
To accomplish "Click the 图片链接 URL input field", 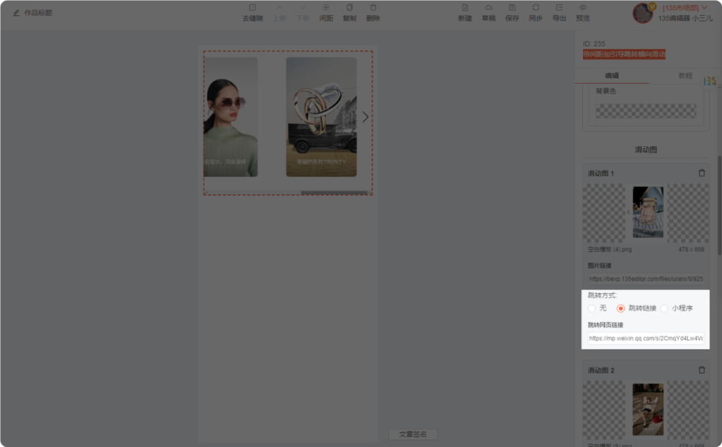I will coord(646,279).
